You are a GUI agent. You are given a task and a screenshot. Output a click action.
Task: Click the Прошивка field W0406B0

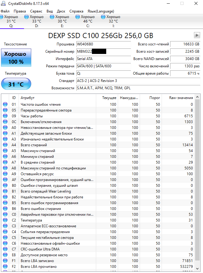pyautogui.click(x=104, y=44)
